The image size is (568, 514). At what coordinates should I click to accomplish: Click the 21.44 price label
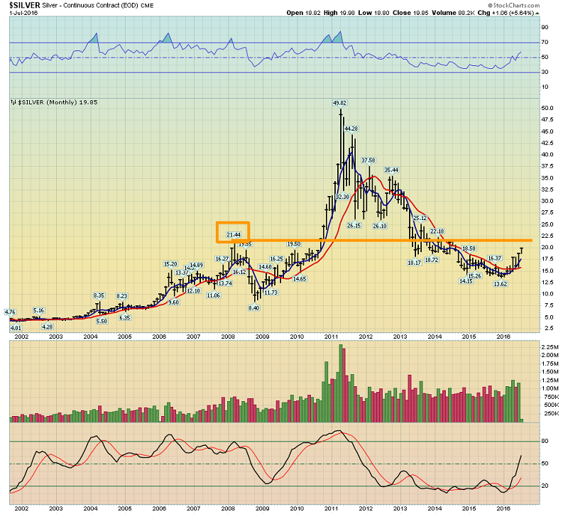(x=234, y=235)
